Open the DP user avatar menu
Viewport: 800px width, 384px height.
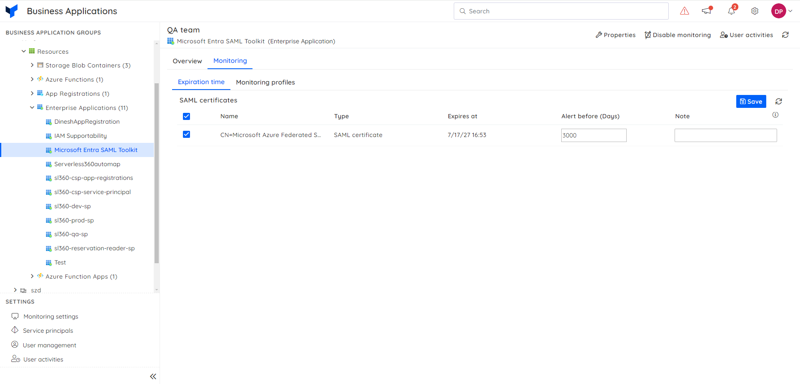click(778, 11)
